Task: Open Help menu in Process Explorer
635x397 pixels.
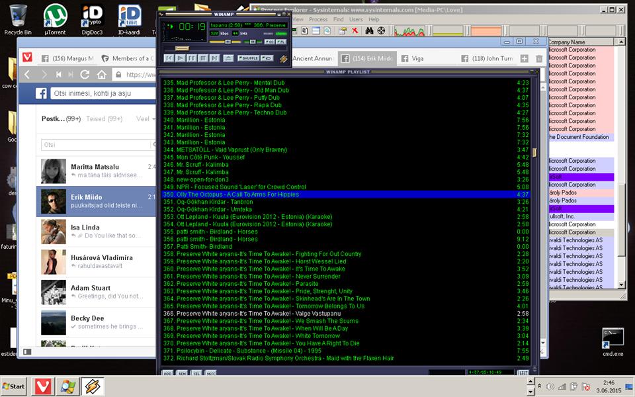Action: 374,19
